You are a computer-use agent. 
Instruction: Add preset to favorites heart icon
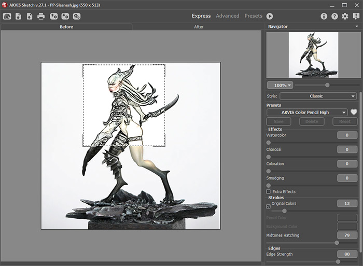click(x=354, y=112)
